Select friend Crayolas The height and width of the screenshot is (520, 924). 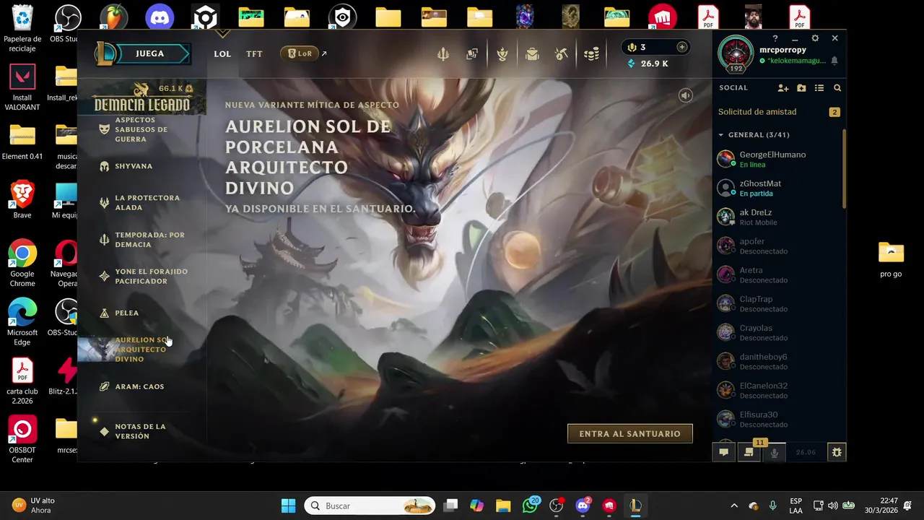point(778,332)
